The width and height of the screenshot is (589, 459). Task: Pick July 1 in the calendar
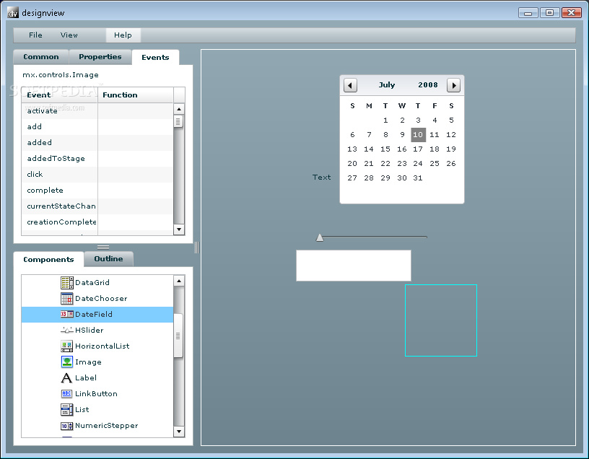point(385,121)
